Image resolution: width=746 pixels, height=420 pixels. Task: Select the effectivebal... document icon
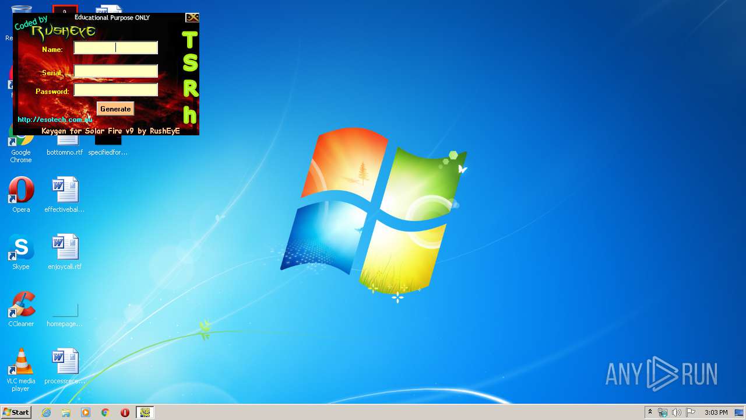point(65,195)
